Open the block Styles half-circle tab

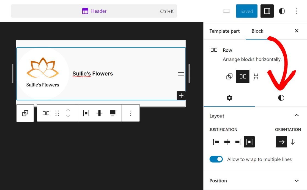281,98
